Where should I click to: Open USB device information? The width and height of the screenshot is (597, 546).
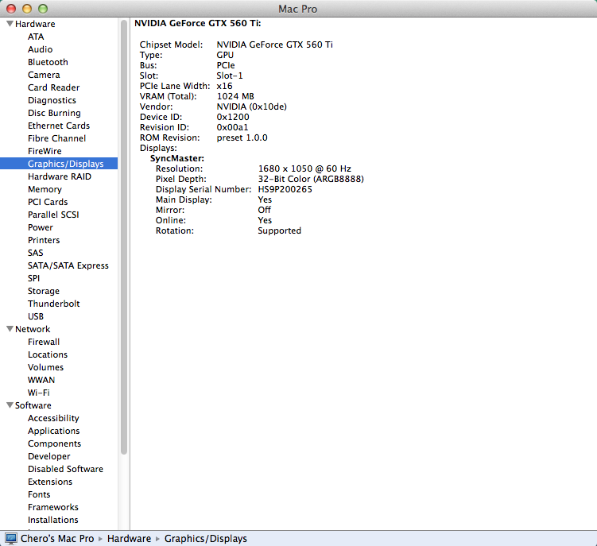[x=36, y=316]
